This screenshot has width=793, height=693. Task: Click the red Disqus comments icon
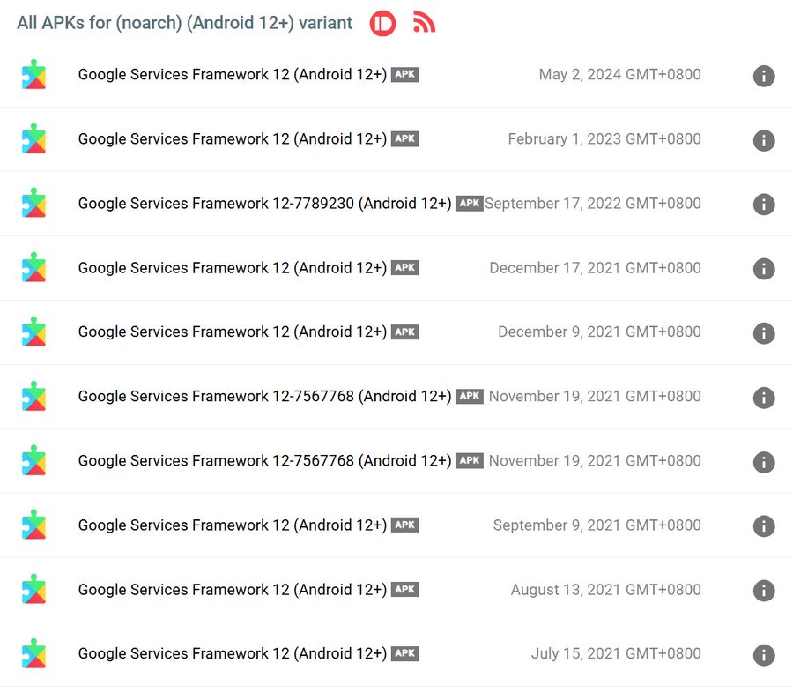pyautogui.click(x=382, y=23)
